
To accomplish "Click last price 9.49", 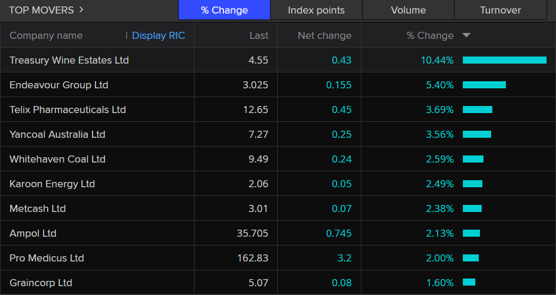I will pos(258,159).
